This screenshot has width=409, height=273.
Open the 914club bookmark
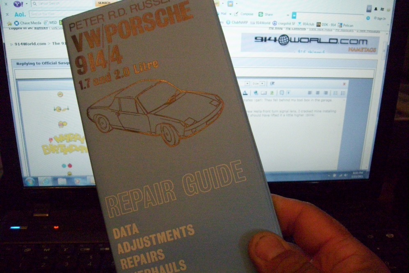[x=306, y=24]
